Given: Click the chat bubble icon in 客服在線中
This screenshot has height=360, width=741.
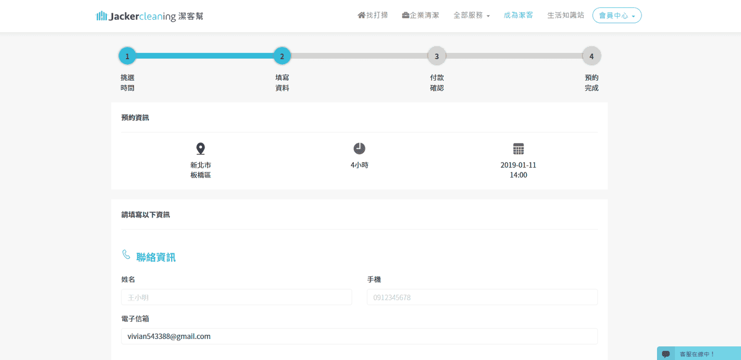Looking at the screenshot, I should coord(666,354).
